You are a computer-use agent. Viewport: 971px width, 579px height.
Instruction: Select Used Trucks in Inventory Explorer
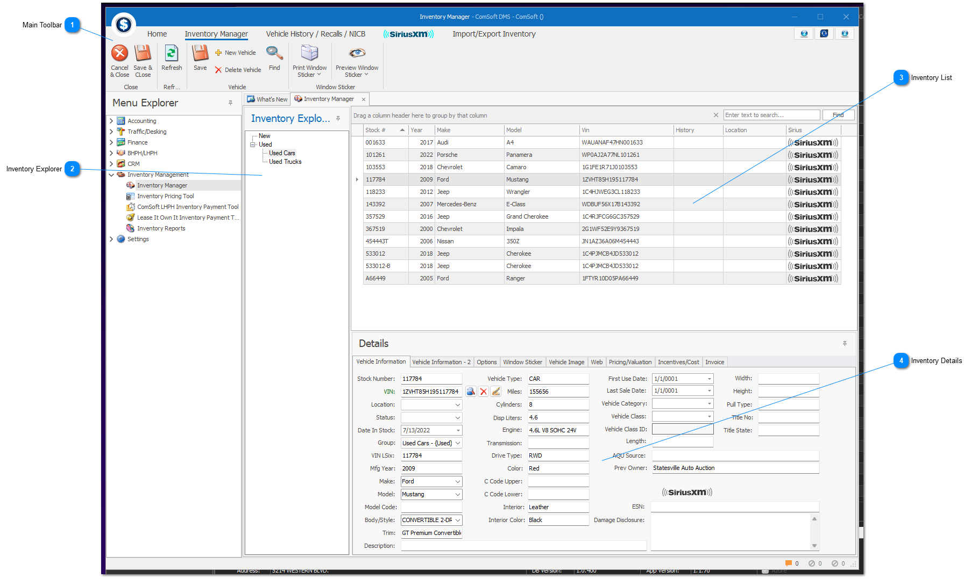tap(285, 162)
